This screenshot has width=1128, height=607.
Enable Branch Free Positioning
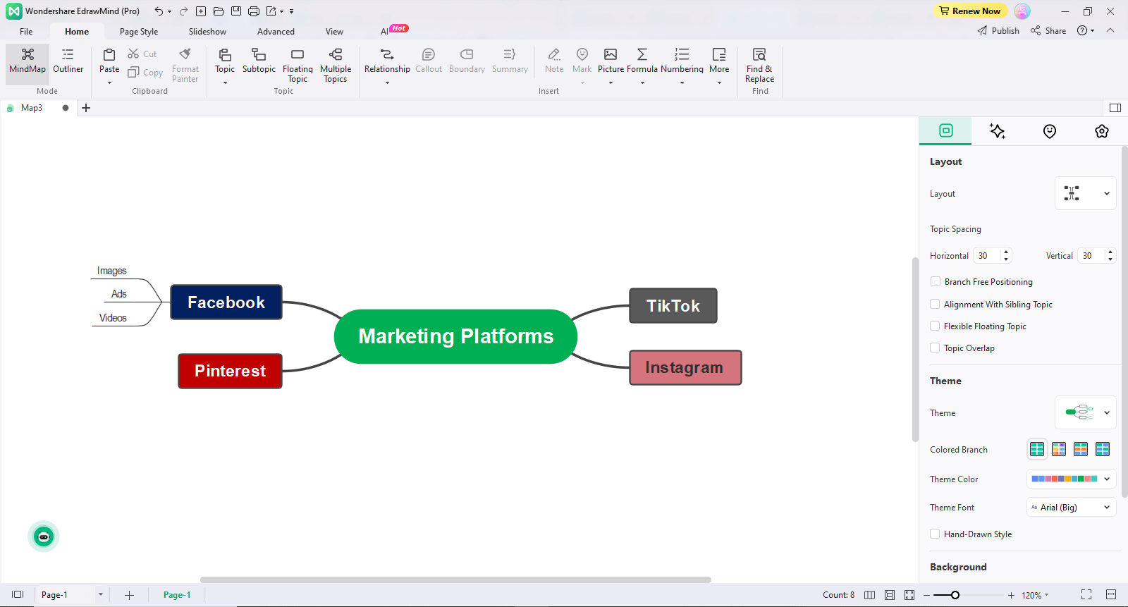(935, 281)
